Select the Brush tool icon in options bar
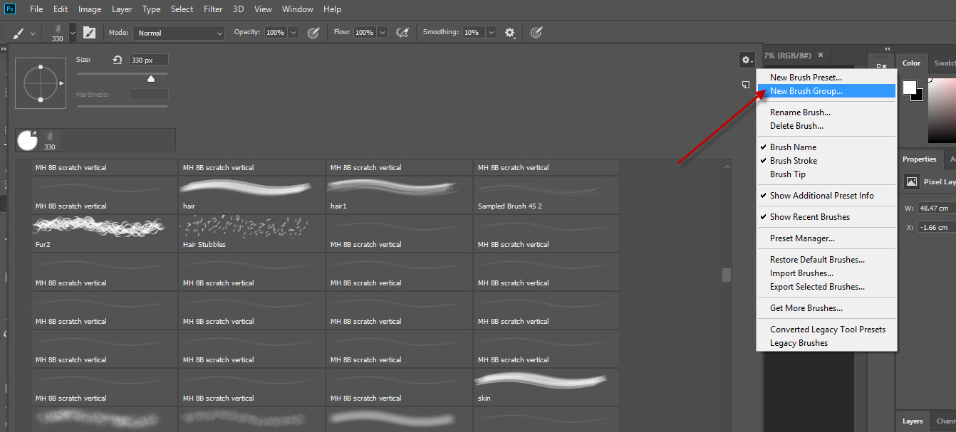 (19, 33)
